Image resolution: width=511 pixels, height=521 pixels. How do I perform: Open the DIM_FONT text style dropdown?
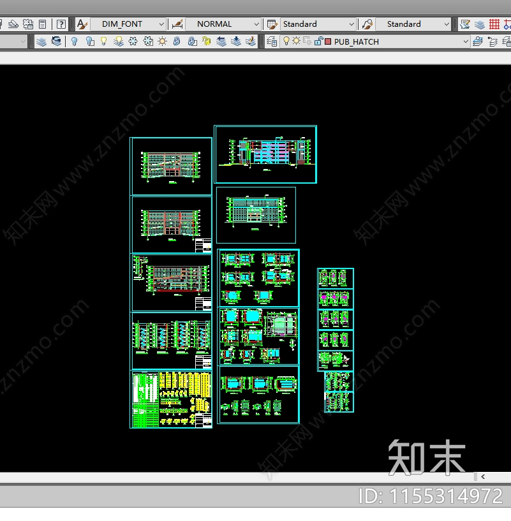pos(128,24)
